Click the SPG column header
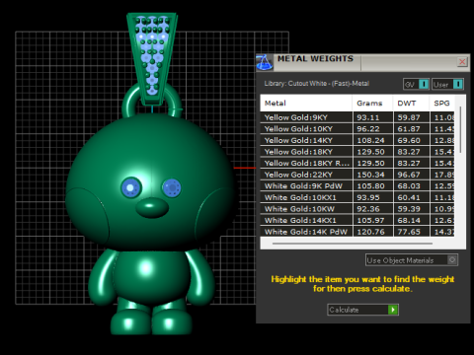Image resolution: width=474 pixels, height=355 pixels. coord(442,104)
